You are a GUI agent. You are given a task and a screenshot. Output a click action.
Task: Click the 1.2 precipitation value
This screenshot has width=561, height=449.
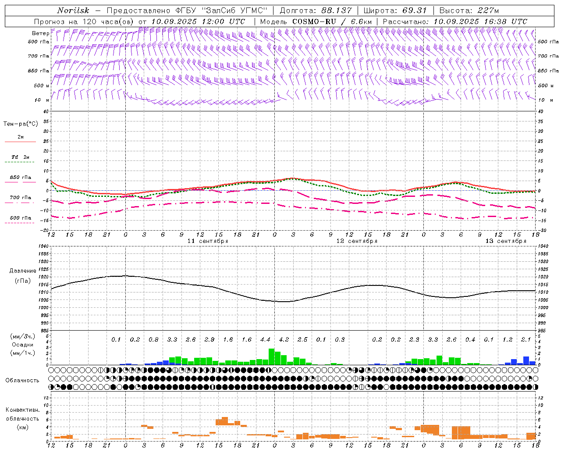point(508,340)
